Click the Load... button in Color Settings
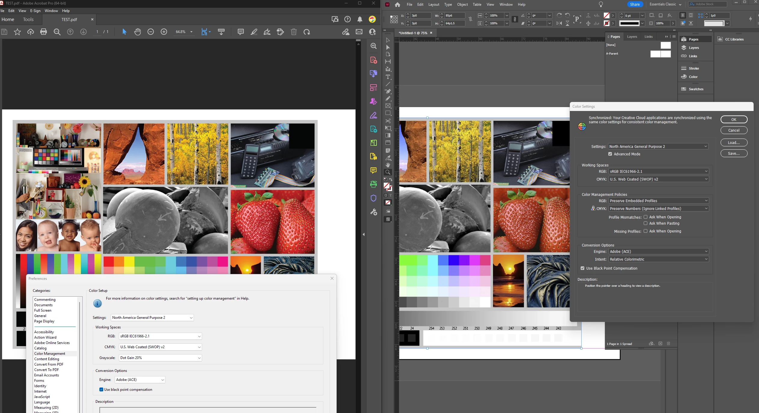 (733, 142)
